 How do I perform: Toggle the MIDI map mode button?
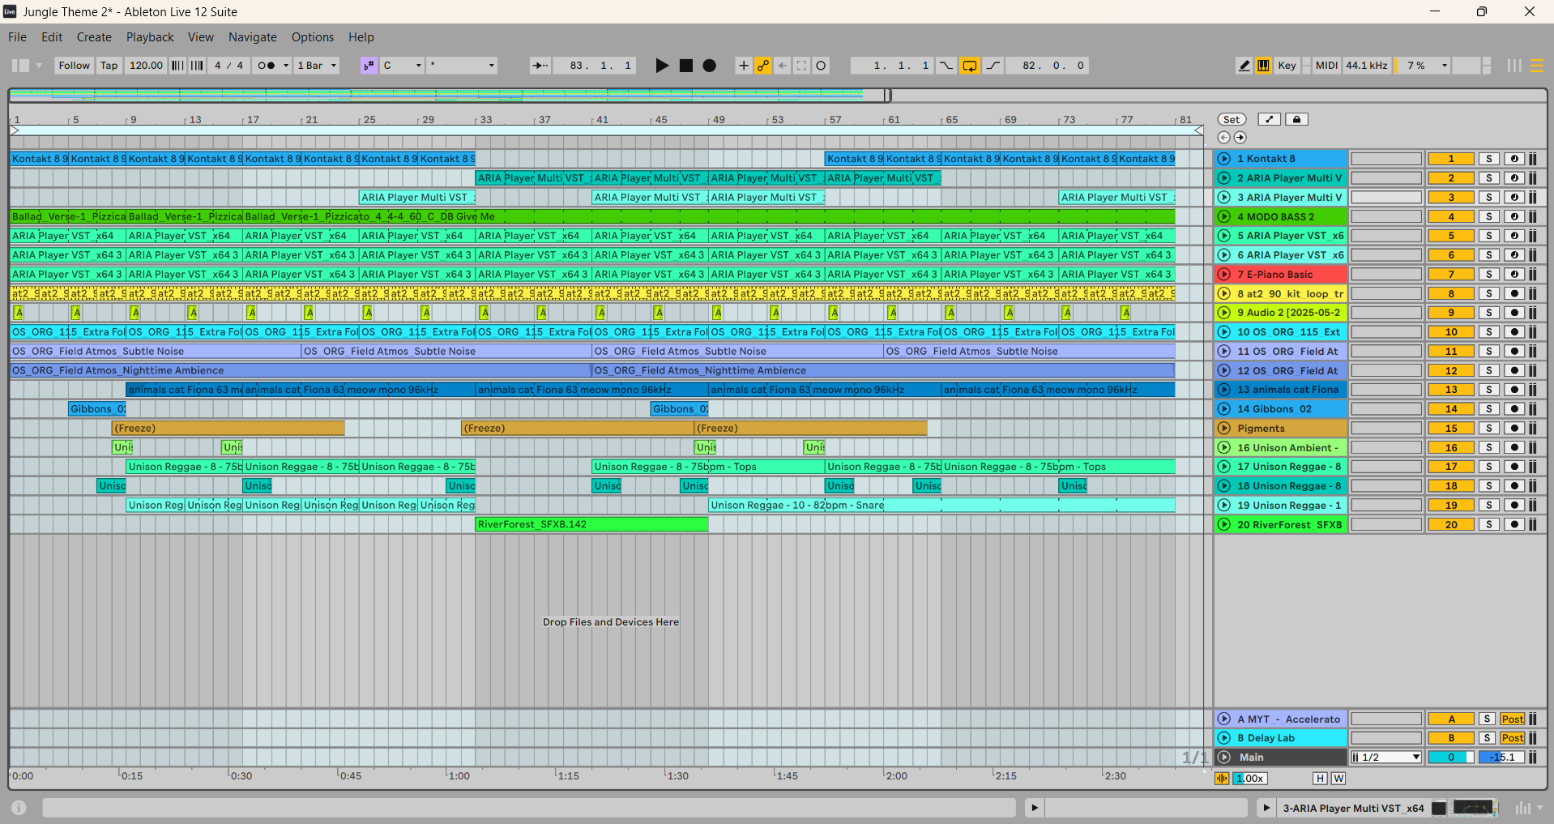(1326, 66)
